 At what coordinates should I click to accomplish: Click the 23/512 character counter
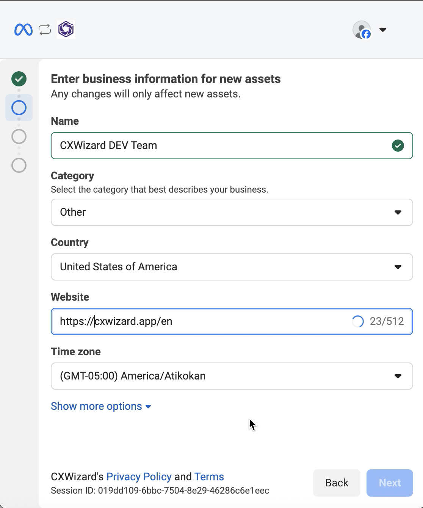pyautogui.click(x=387, y=321)
